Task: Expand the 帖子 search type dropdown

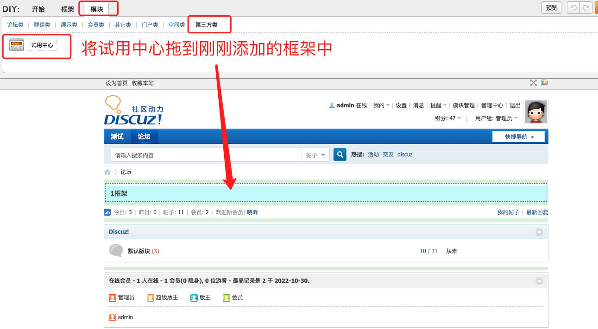Action: (x=316, y=155)
